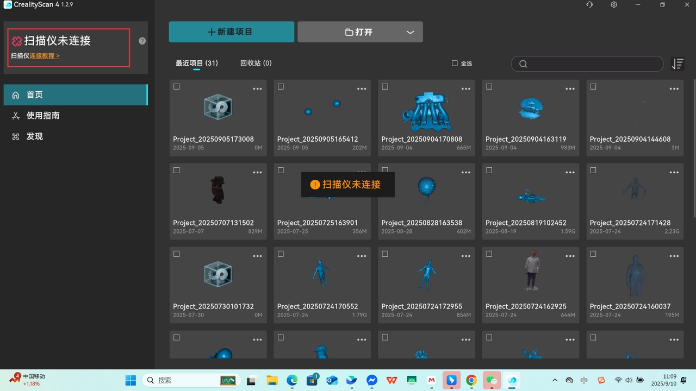Open more options for Project_20250905173008
The width and height of the screenshot is (696, 391).
coord(257,89)
